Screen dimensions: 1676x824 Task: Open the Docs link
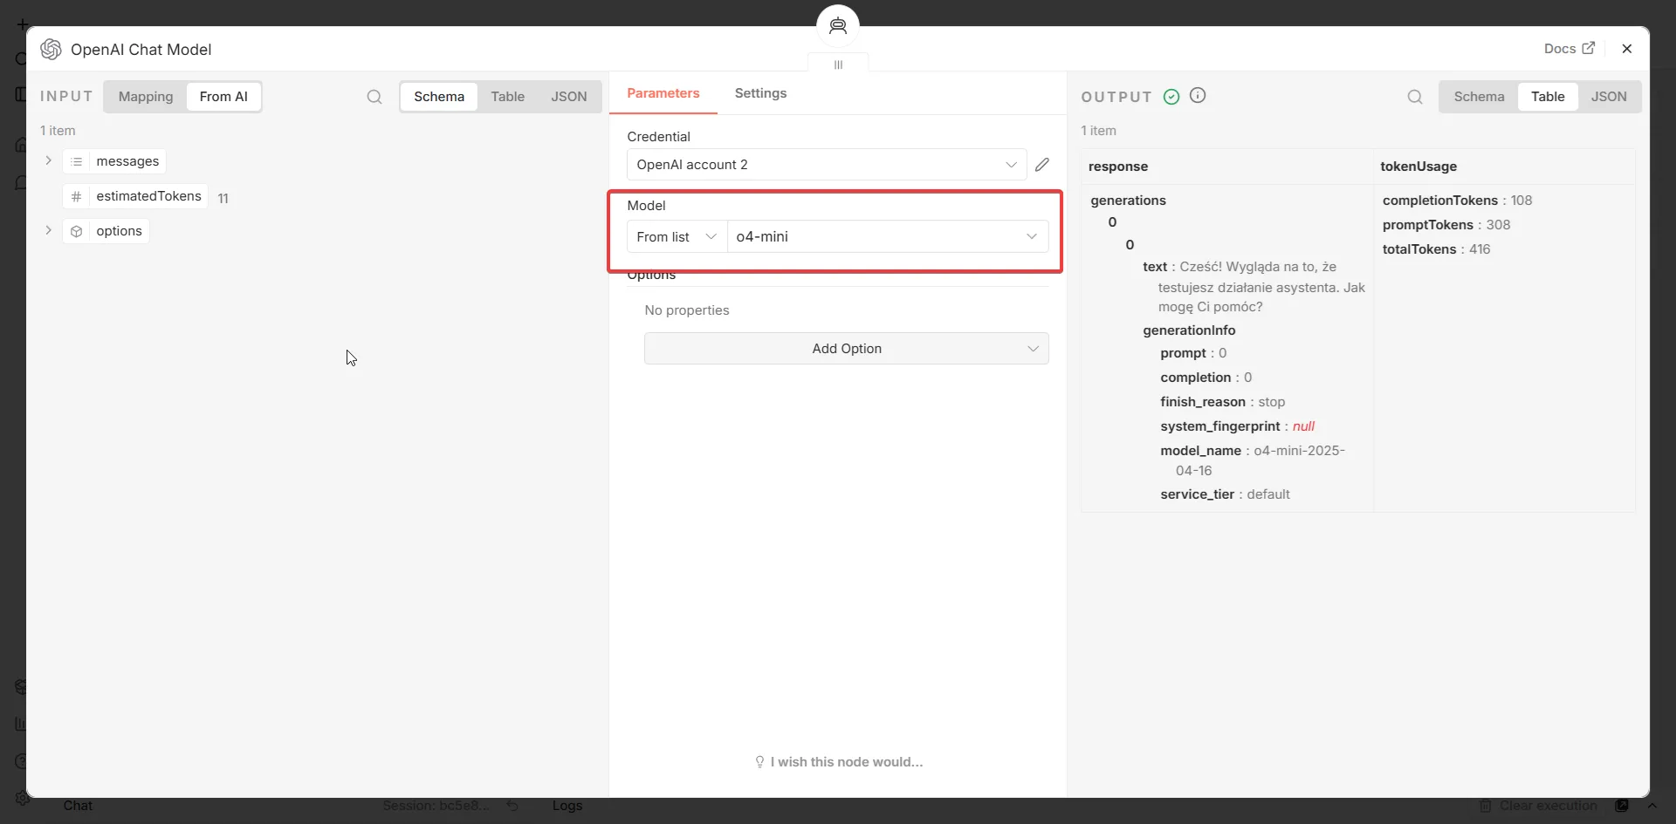[x=1569, y=49]
